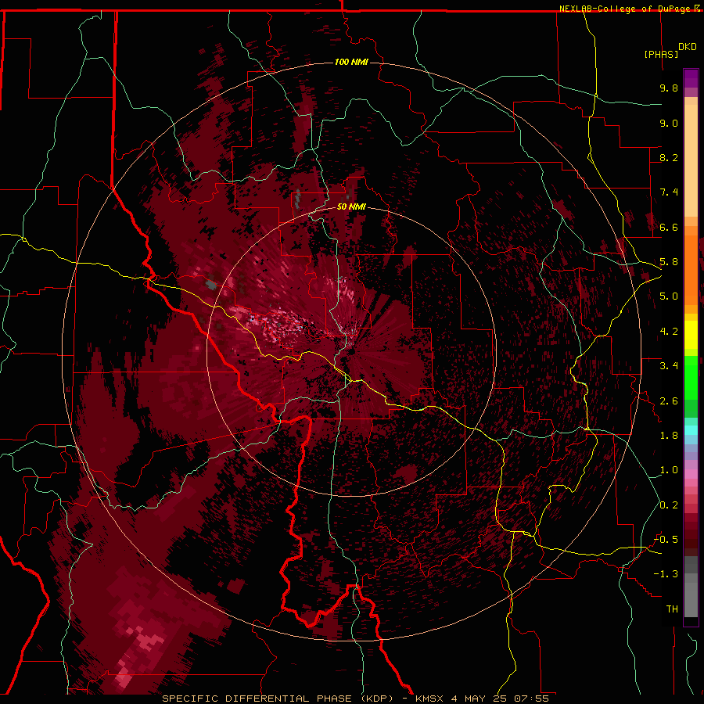Viewport: 704px width, 704px height.
Task: Click the TH label beside the scale
Action: click(672, 609)
